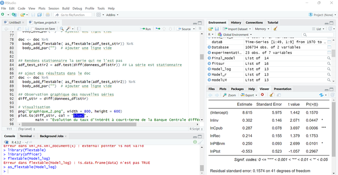
Task: Click the re-run previous code region icon
Action: [158, 29]
